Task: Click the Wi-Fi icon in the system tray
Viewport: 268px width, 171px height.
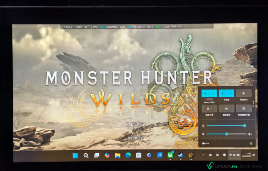Action: [231, 155]
